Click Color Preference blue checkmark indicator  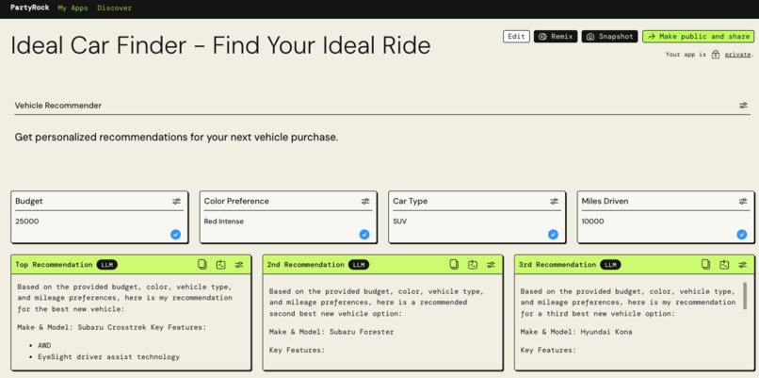click(364, 235)
